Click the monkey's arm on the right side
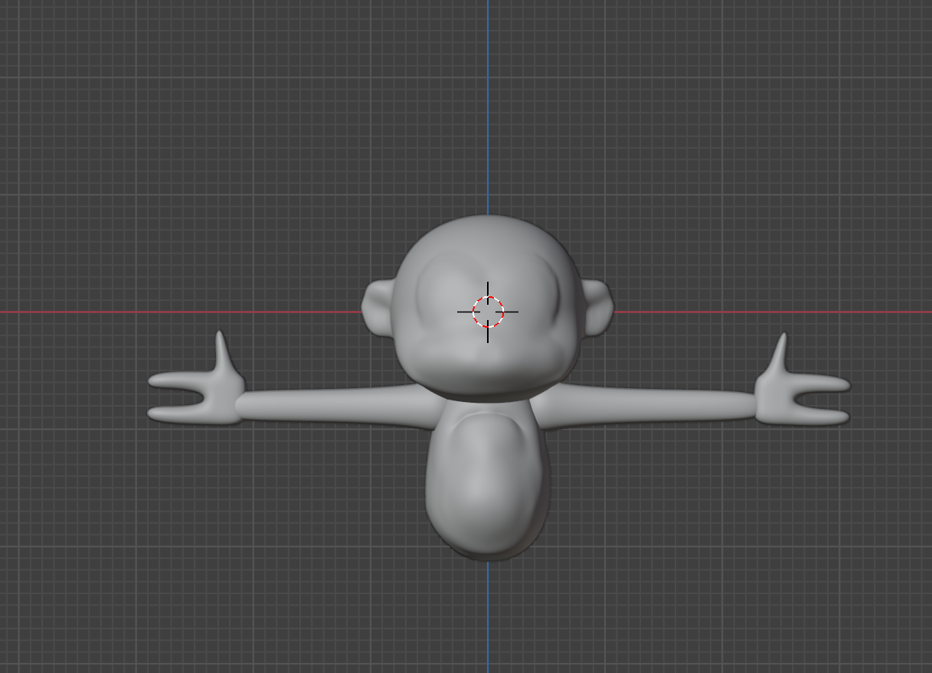The width and height of the screenshot is (932, 673). (647, 404)
